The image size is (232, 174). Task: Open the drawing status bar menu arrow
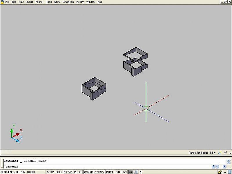click(230, 153)
